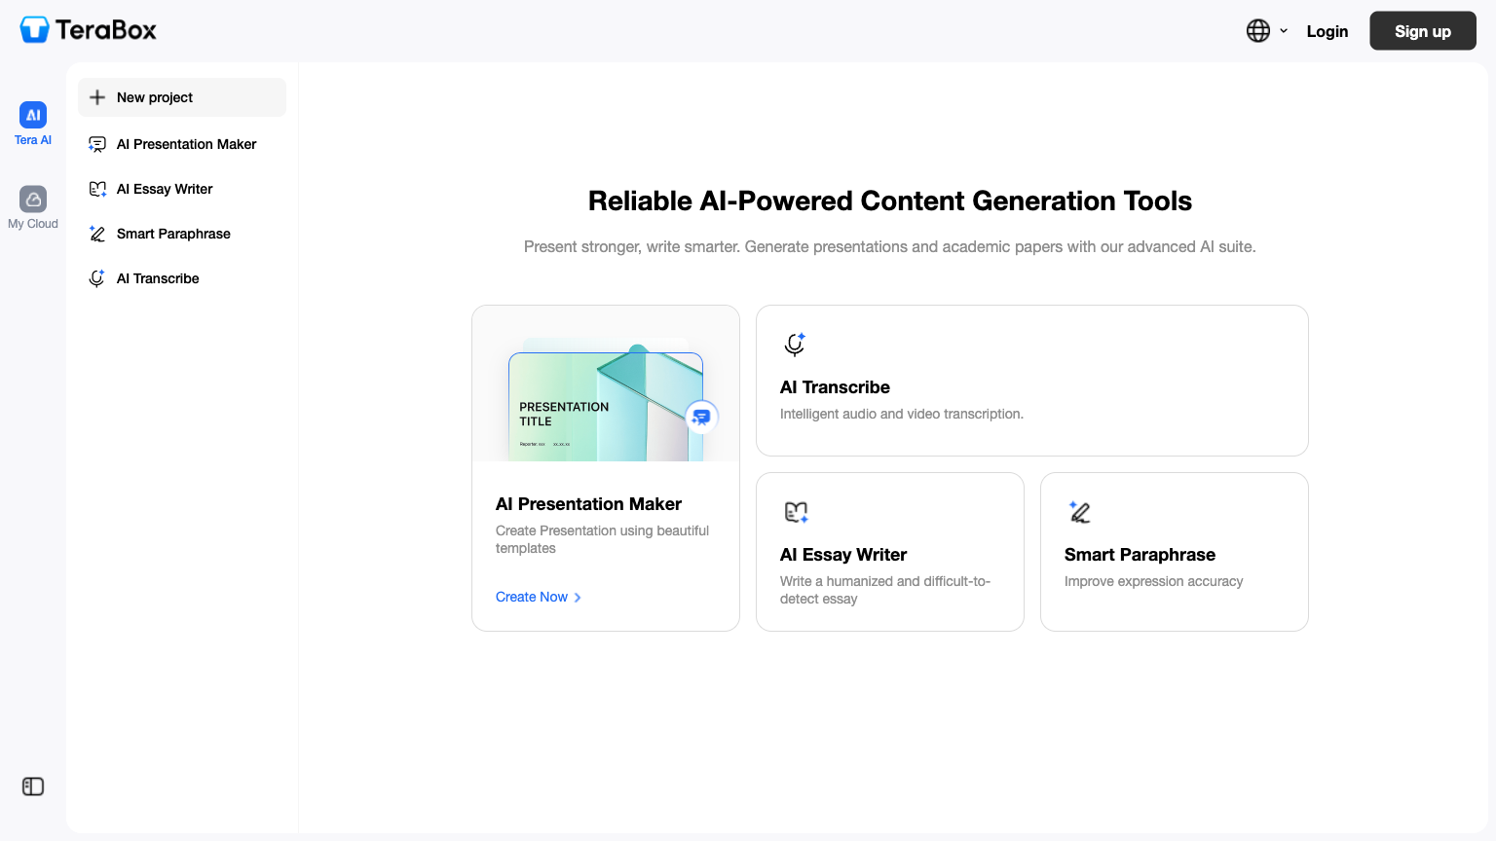Open My Cloud via its cloud icon
Image resolution: width=1496 pixels, height=841 pixels.
click(32, 200)
